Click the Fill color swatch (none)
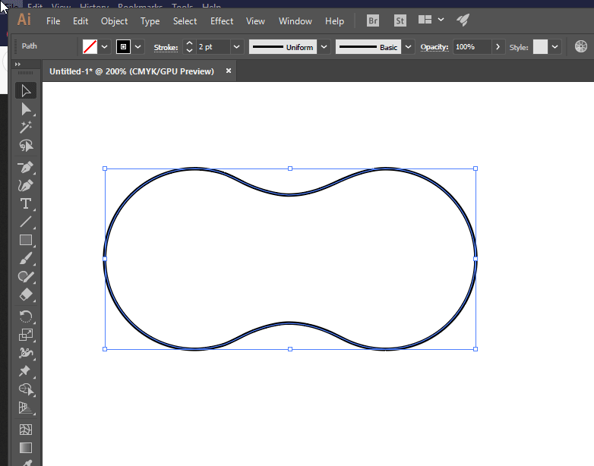This screenshot has height=466, width=594. tap(90, 47)
